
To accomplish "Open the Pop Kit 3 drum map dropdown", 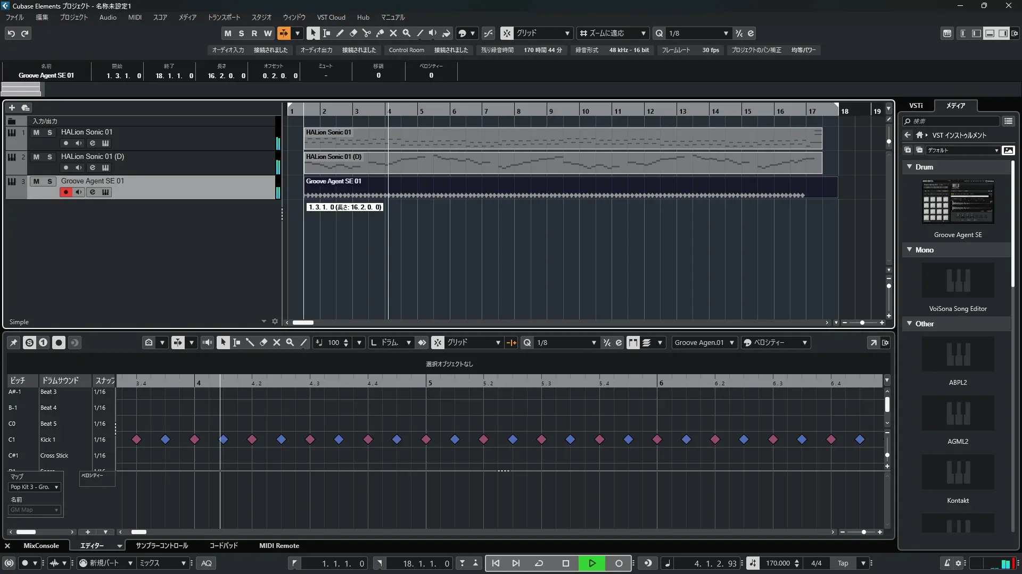I will coord(34,487).
